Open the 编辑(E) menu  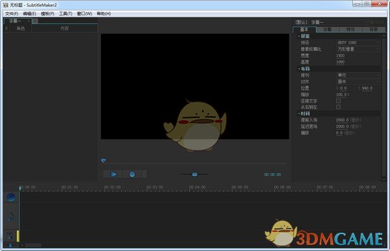coord(30,14)
